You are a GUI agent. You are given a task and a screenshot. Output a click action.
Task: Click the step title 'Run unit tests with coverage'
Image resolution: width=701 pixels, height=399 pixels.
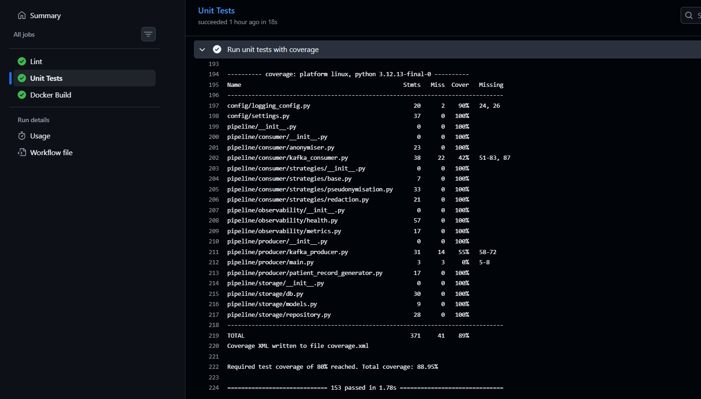(273, 49)
